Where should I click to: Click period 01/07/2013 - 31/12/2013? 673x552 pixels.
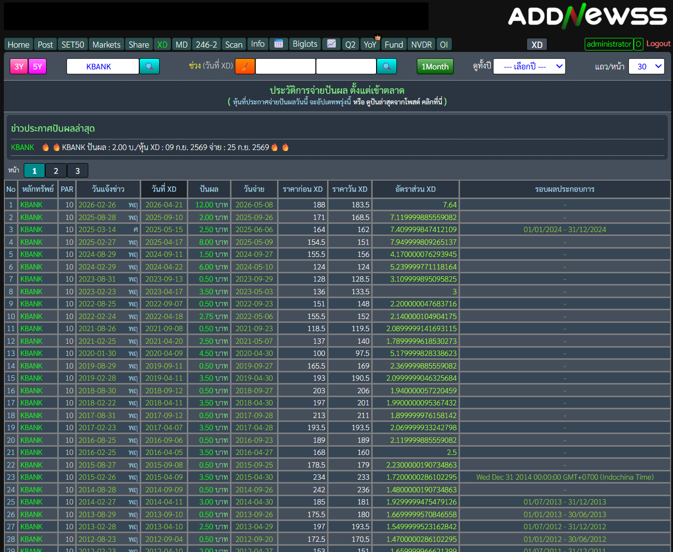click(565, 502)
